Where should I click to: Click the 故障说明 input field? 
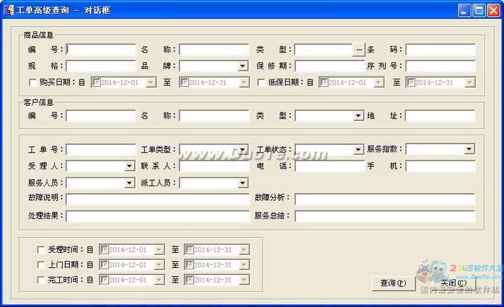coord(157,199)
